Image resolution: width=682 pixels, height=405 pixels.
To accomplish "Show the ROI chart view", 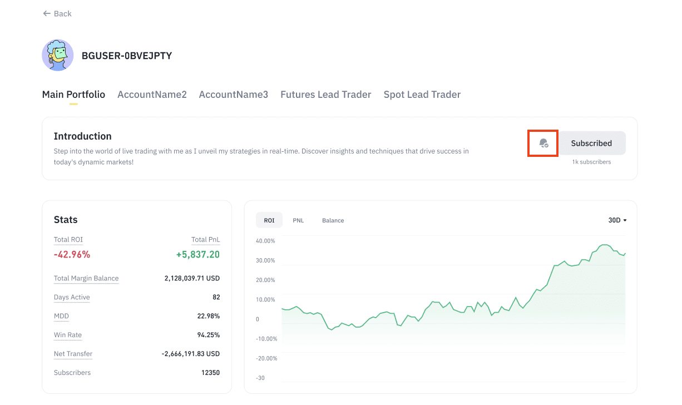I will 269,220.
